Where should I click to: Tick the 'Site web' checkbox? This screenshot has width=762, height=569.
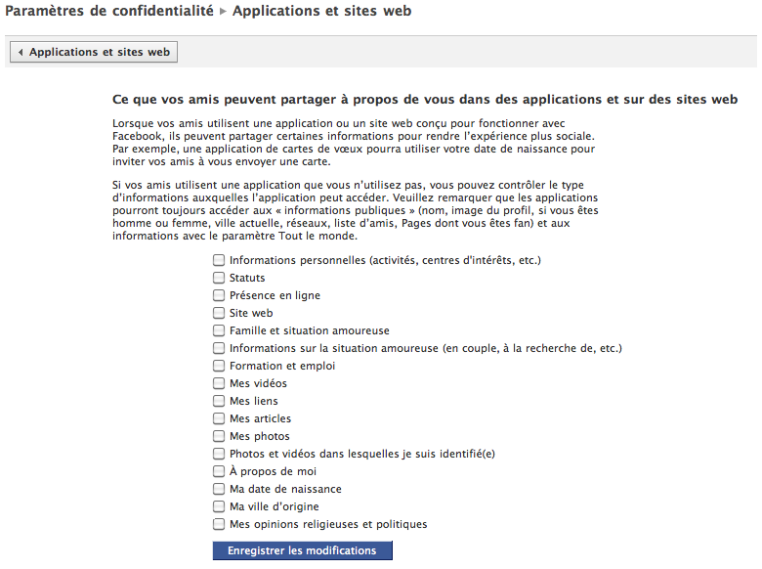[x=219, y=313]
